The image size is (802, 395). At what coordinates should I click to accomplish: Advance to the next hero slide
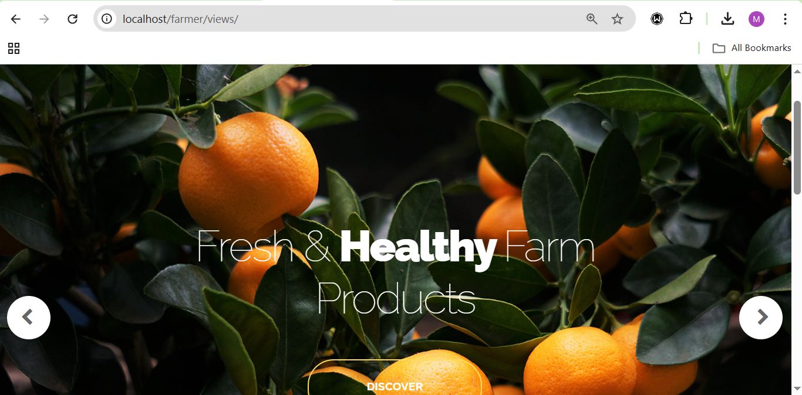(761, 317)
